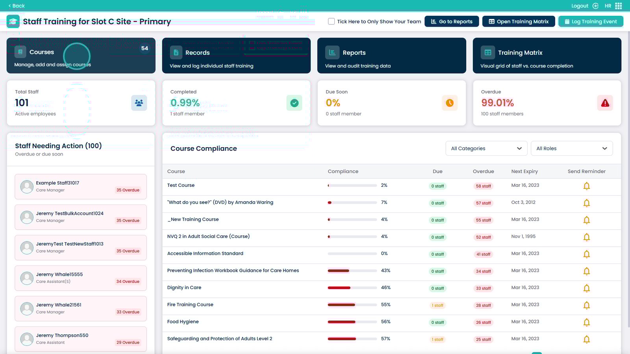Tick the Only Show Your Team checkbox

[x=332, y=22]
